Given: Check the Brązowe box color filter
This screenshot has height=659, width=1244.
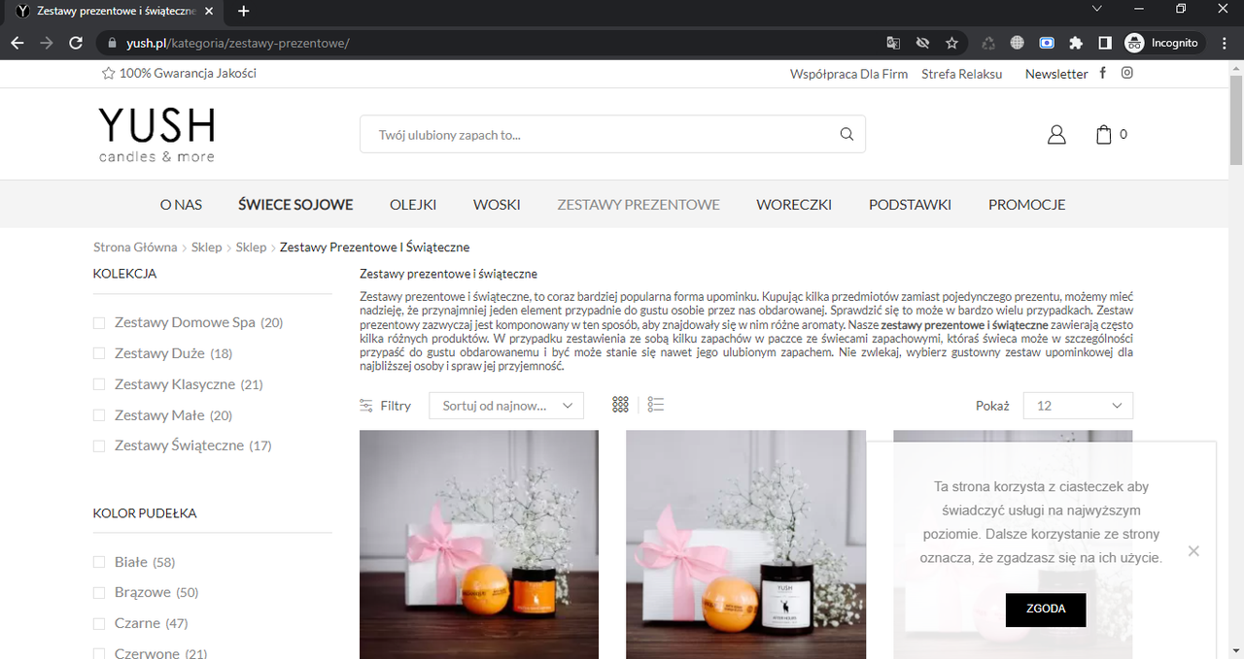Looking at the screenshot, I should tap(99, 592).
